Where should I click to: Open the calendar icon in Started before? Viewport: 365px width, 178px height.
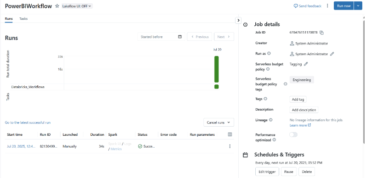180,37
